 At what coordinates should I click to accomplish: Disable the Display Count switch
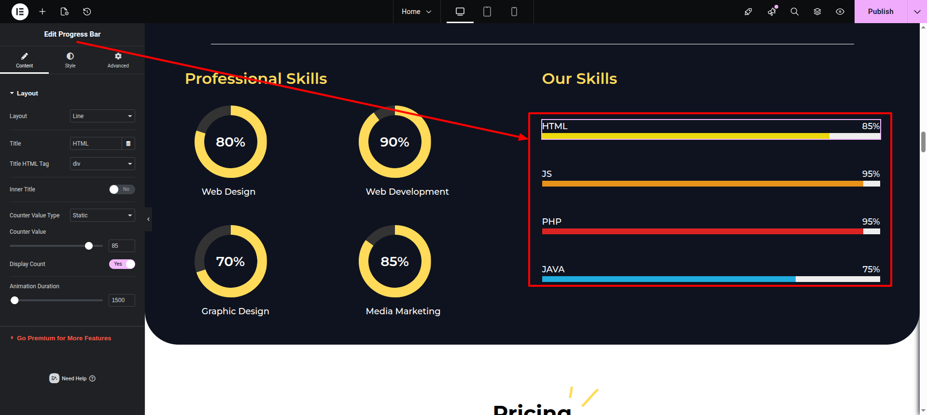coord(122,264)
